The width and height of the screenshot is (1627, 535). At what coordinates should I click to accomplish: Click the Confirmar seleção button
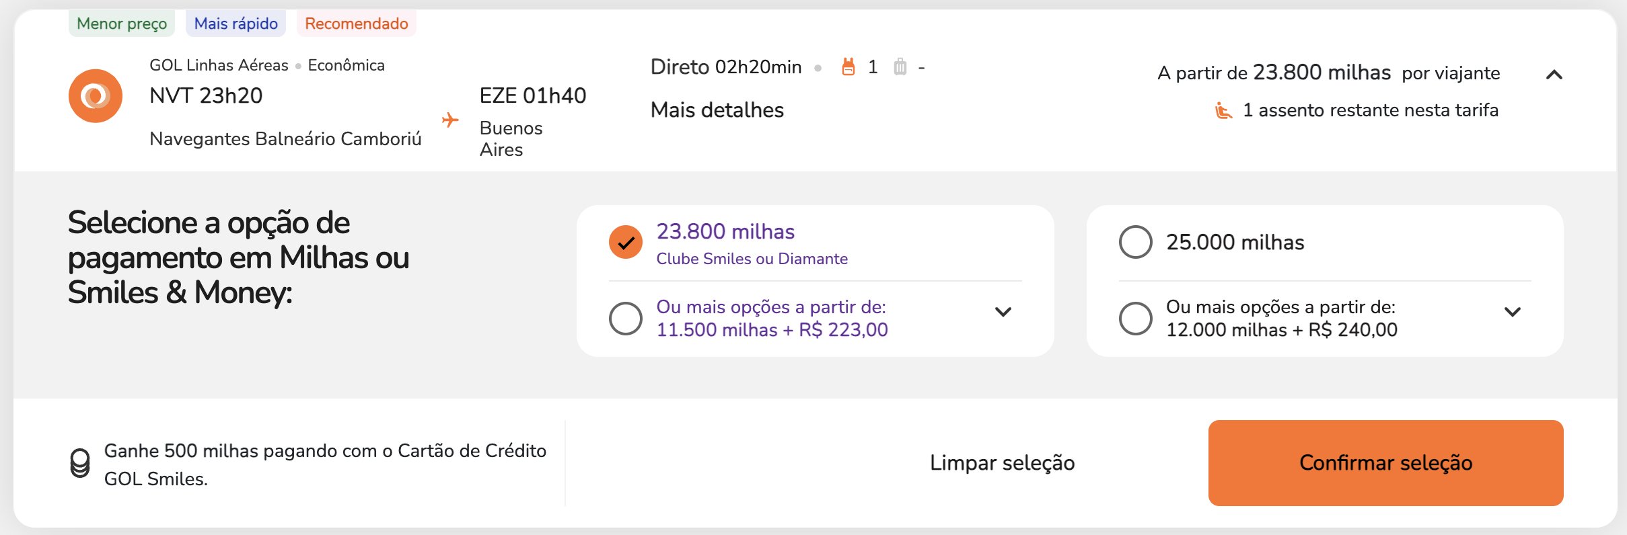[x=1386, y=463]
